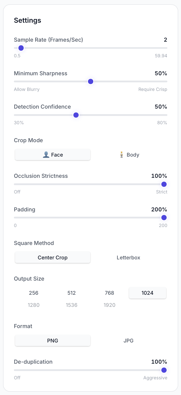
Task: Pick the 1920 output size option
Action: [x=110, y=305]
